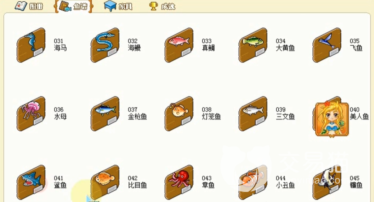Open the 037 金枪鱼 tuna card

[x=105, y=114]
